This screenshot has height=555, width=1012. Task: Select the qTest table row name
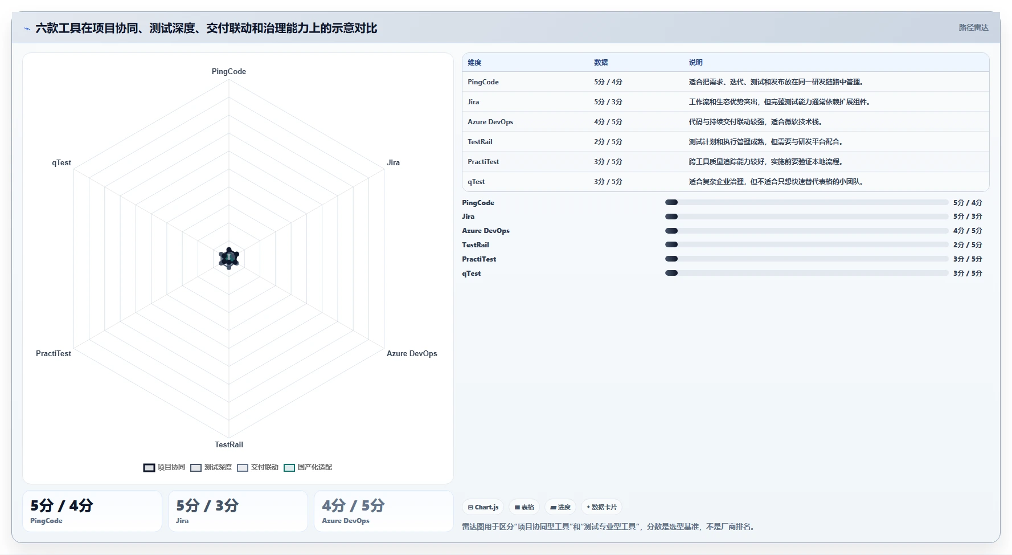pyautogui.click(x=476, y=182)
